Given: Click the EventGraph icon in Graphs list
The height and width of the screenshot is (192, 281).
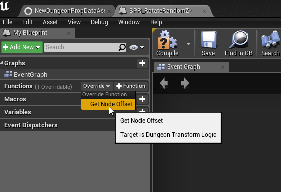Looking at the screenshot, I should pos(8,74).
